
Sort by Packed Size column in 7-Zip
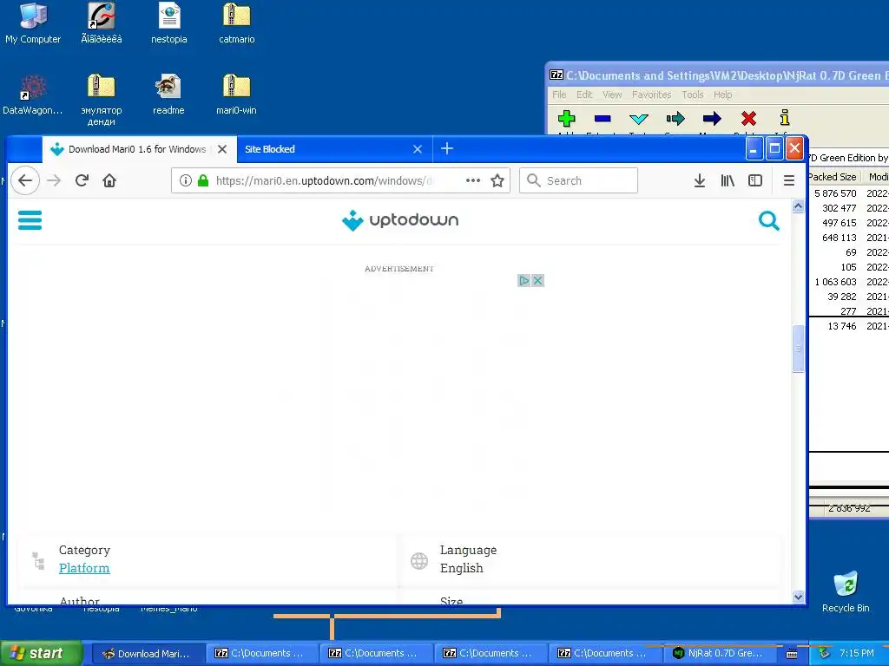tap(833, 177)
